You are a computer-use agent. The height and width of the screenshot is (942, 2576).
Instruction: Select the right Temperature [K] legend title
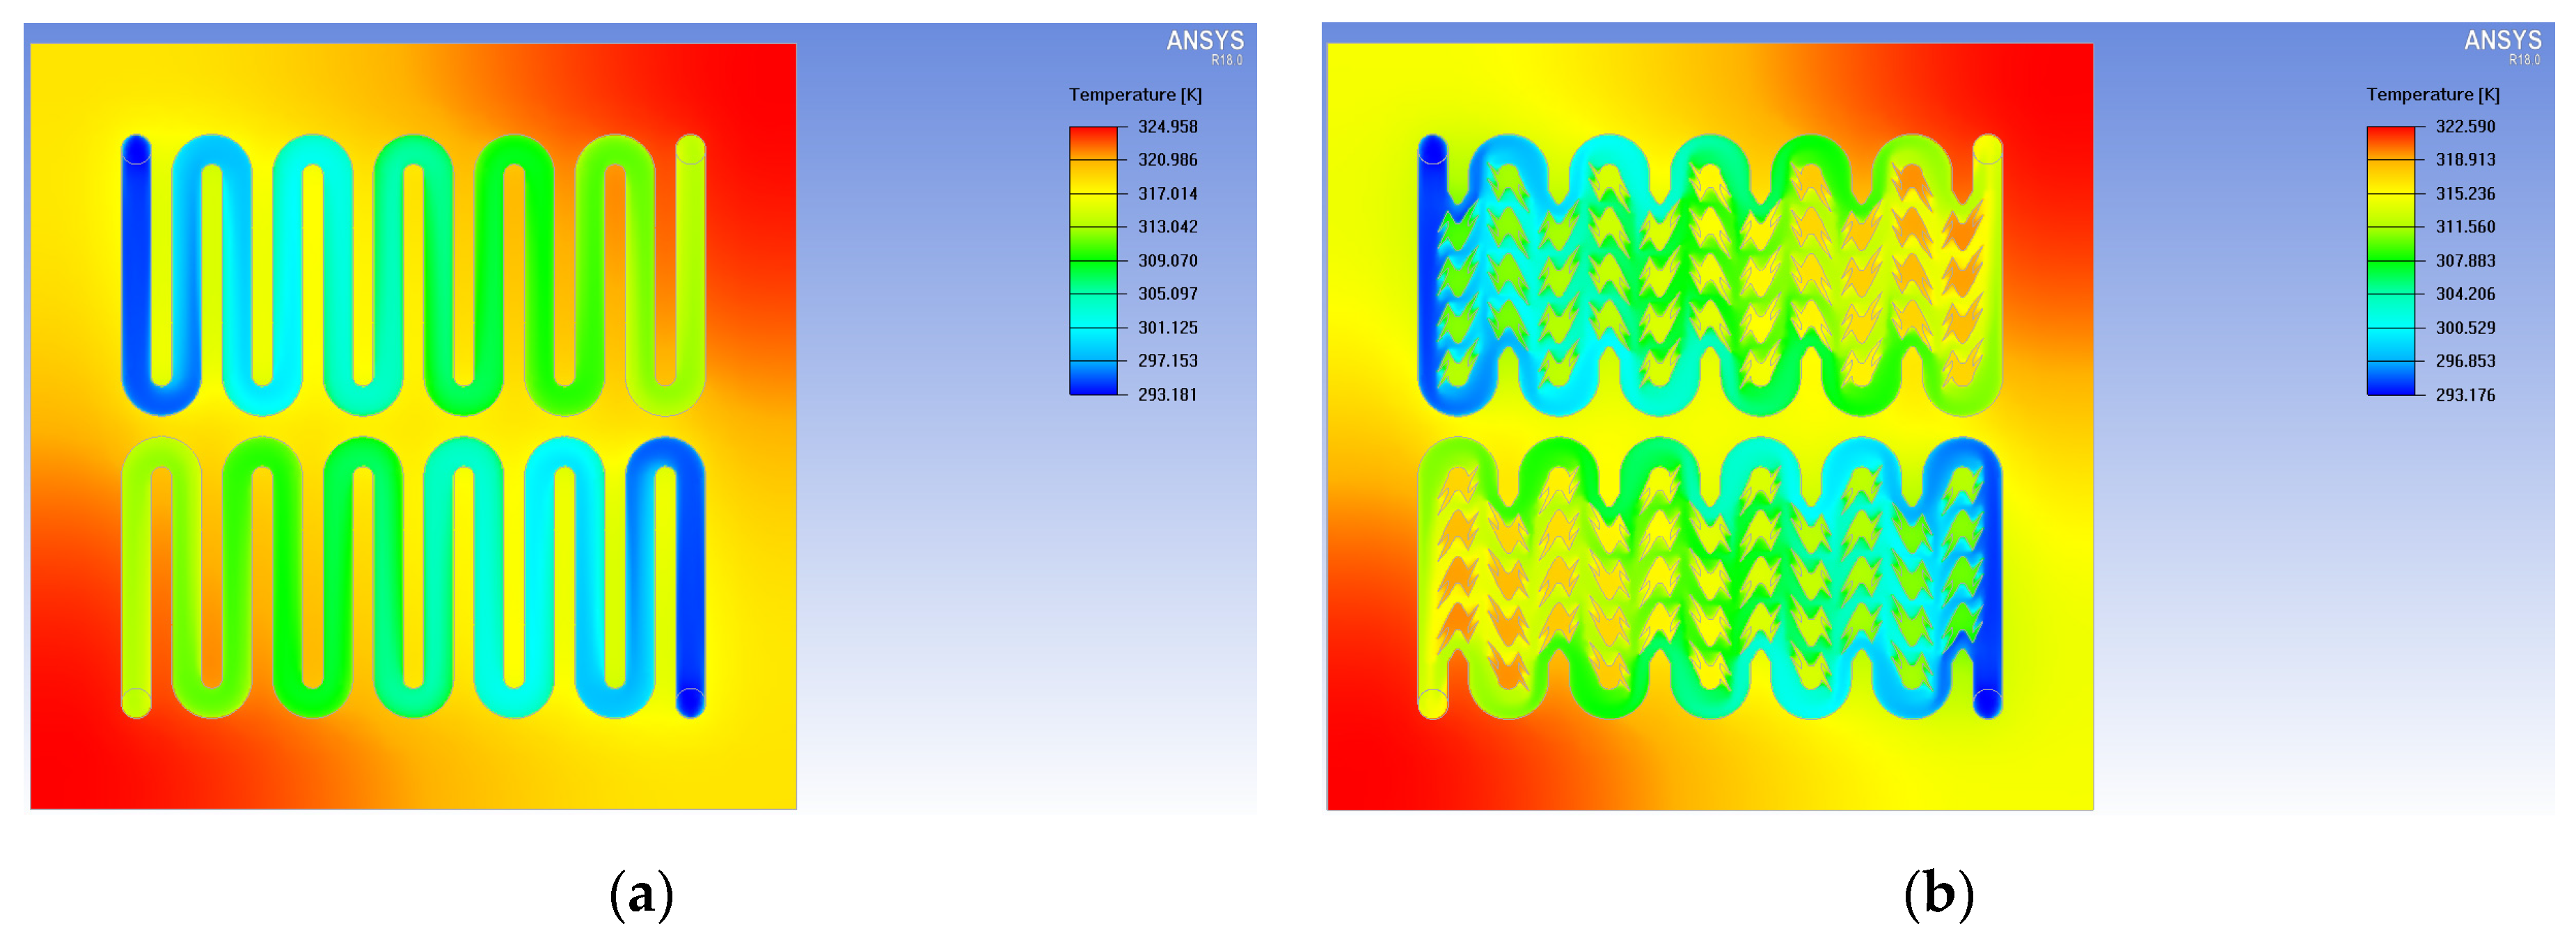2432,95
